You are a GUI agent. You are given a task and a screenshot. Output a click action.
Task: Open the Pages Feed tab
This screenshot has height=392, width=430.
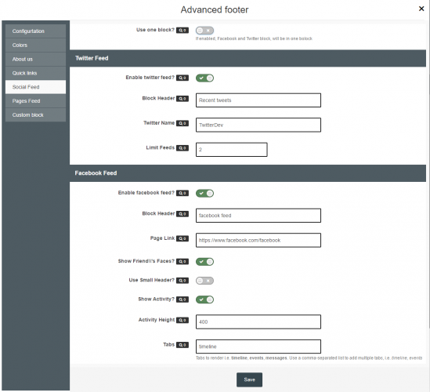pyautogui.click(x=35, y=101)
